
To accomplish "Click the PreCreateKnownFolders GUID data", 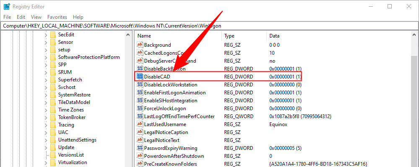I will coord(319,164).
